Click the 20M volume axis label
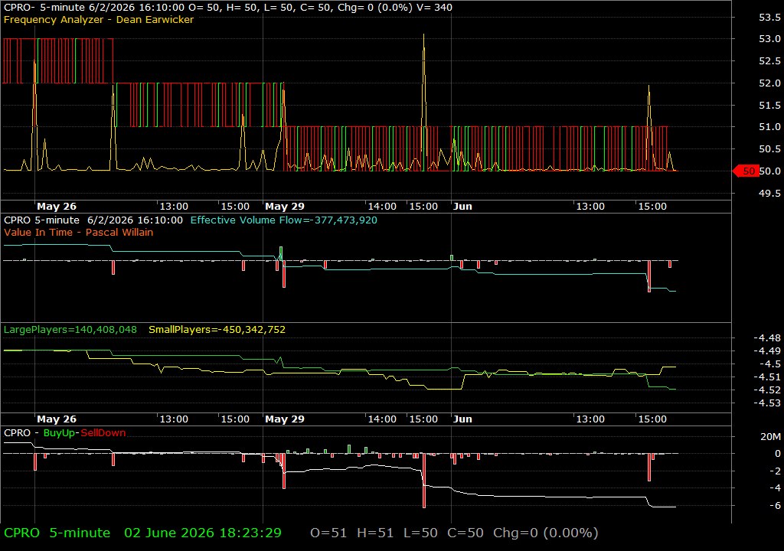 pos(770,436)
